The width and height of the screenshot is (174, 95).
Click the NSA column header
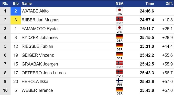coord(119,4)
